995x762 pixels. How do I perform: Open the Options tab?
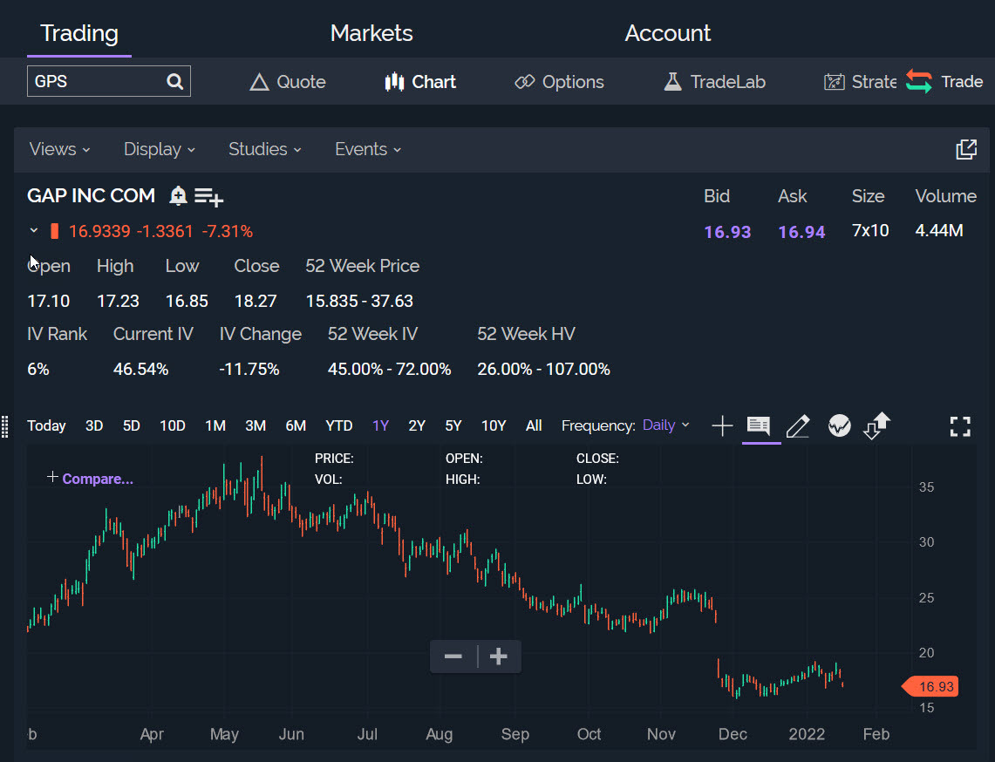[x=559, y=82]
